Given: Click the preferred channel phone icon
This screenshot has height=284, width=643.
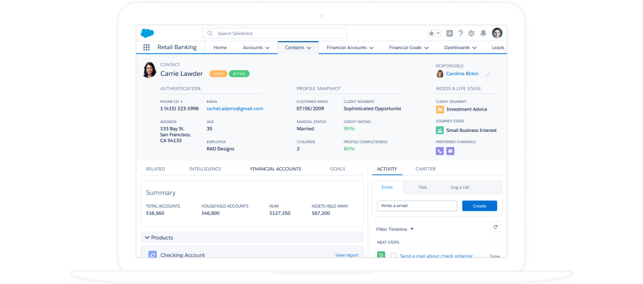Looking at the screenshot, I should click(x=440, y=151).
